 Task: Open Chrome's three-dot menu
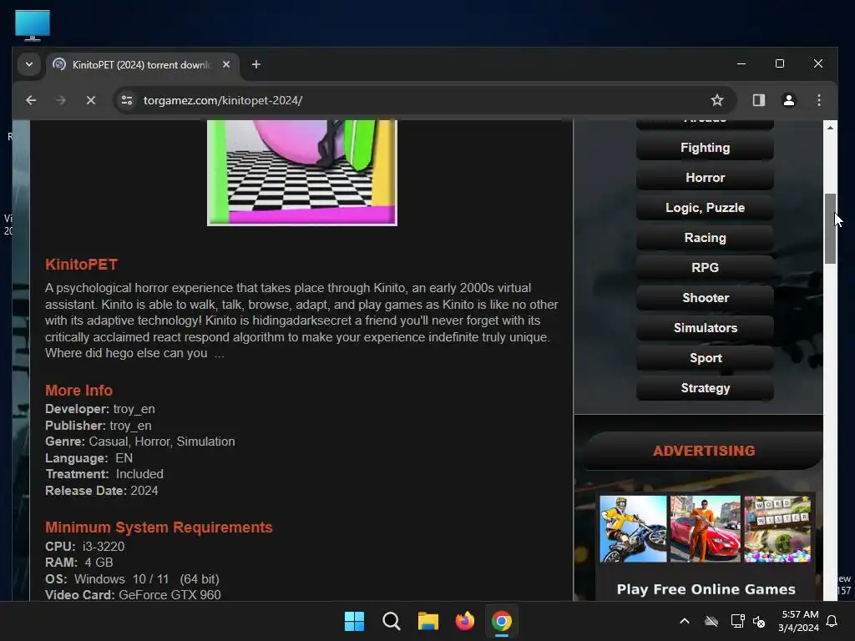(819, 100)
